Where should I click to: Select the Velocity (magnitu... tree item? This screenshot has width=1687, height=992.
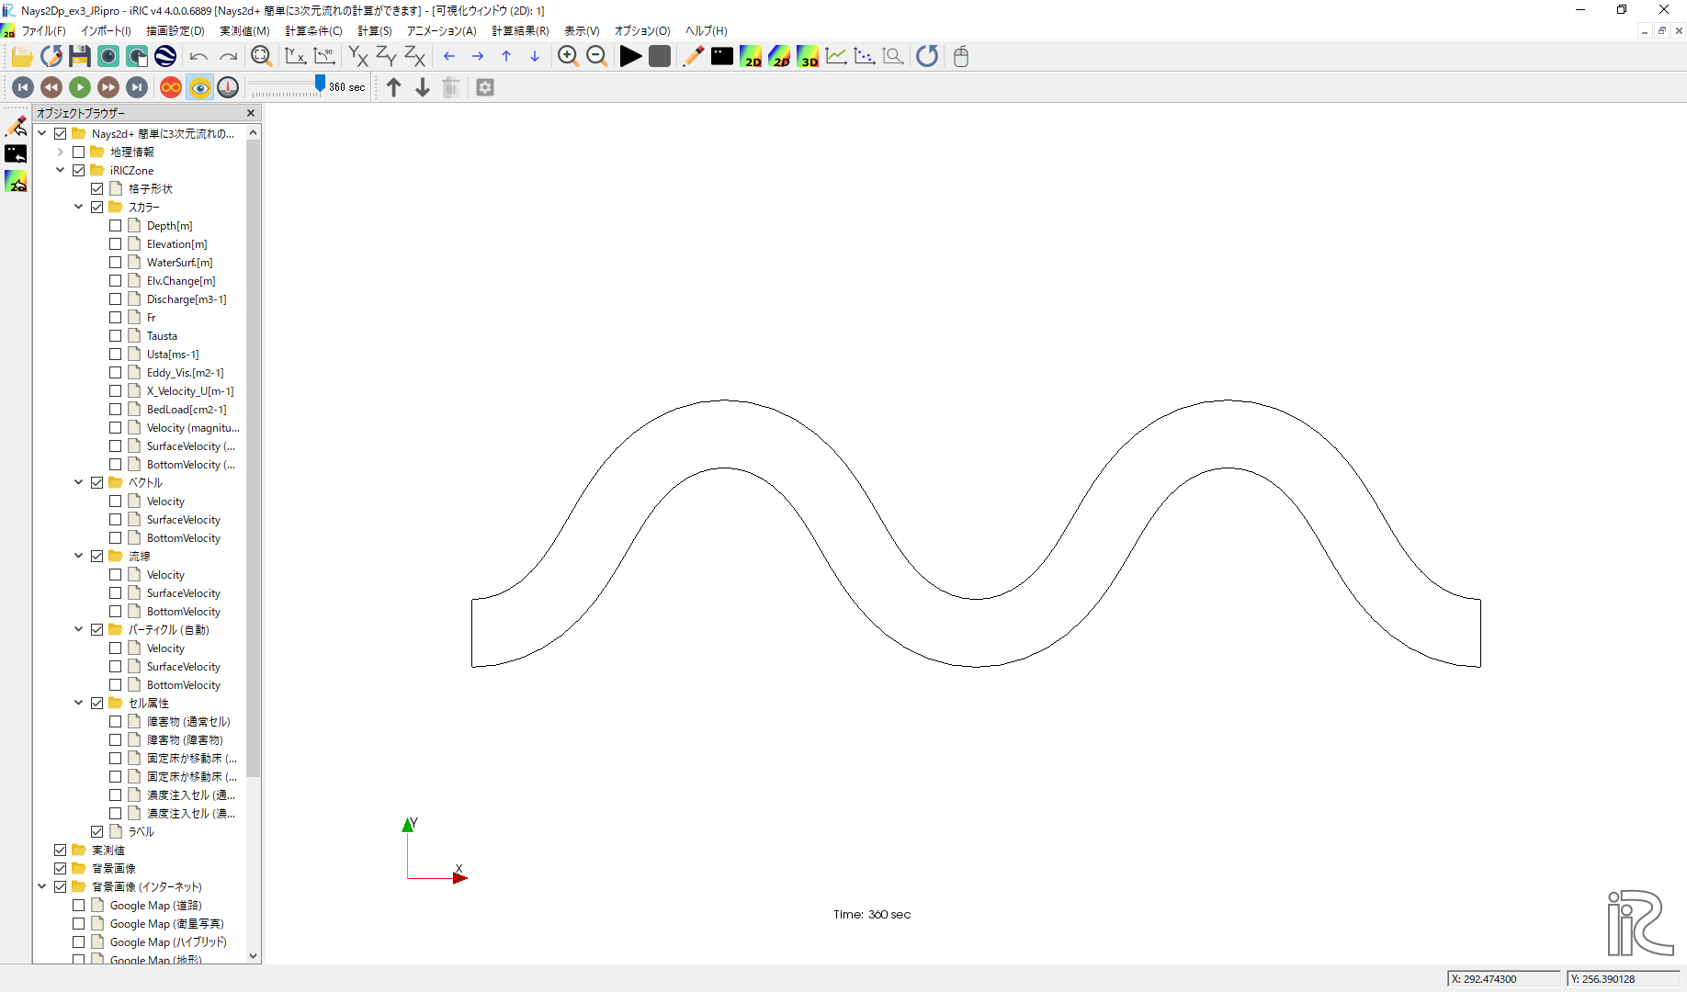click(x=193, y=427)
